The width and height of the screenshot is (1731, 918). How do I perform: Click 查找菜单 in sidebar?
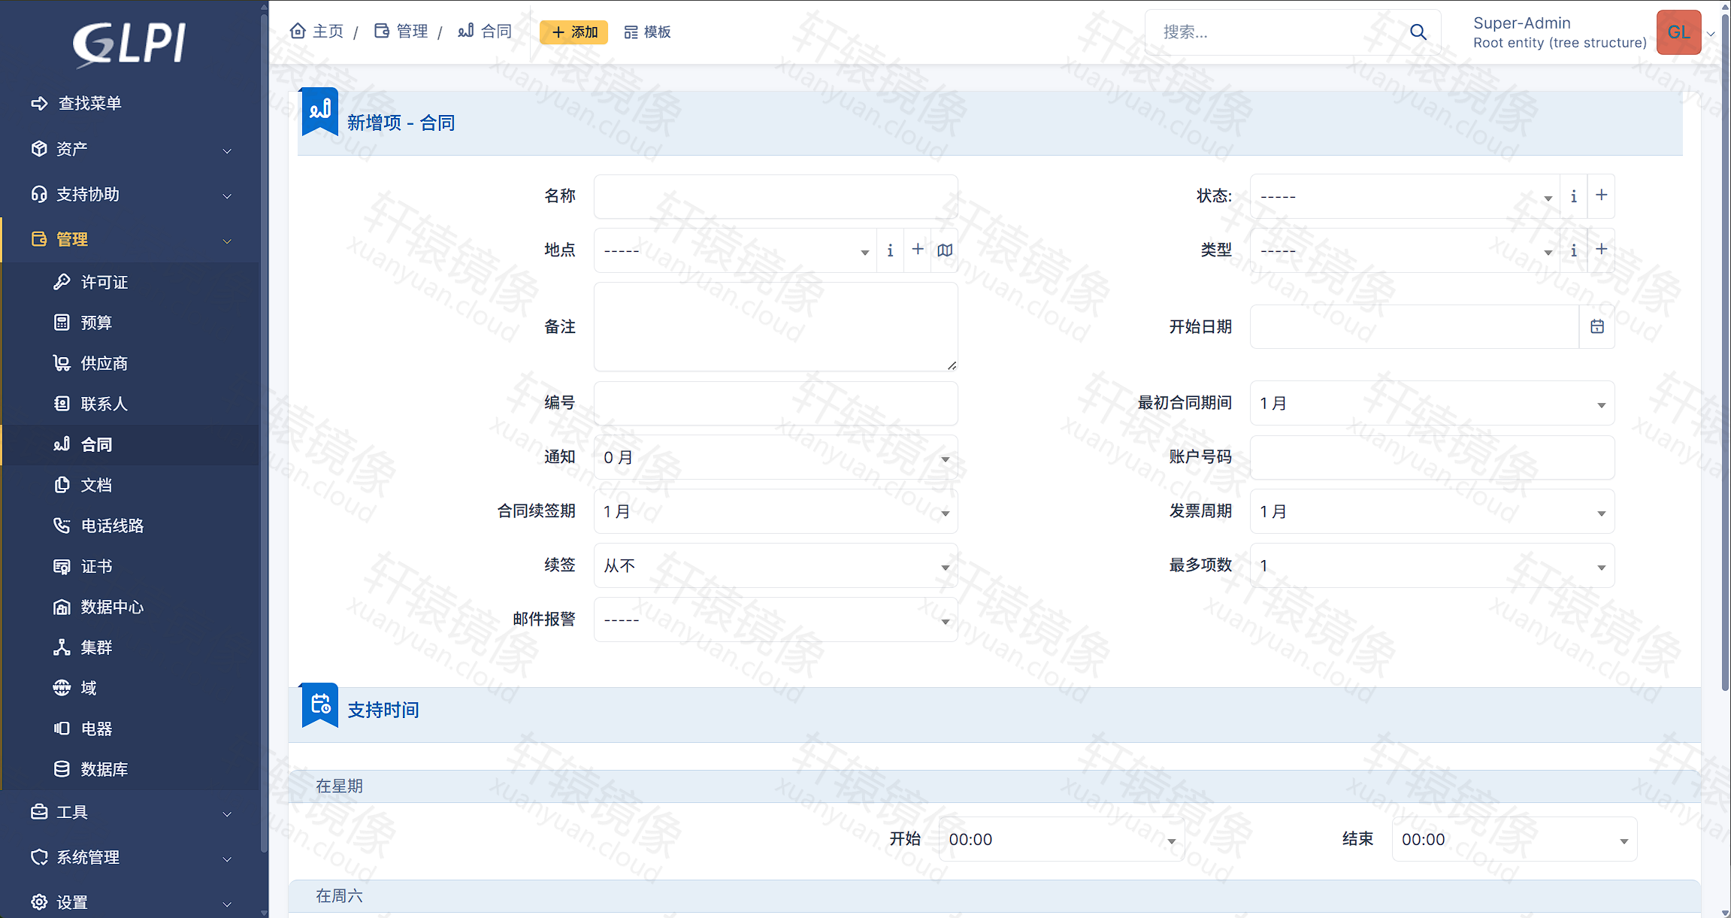coord(130,103)
